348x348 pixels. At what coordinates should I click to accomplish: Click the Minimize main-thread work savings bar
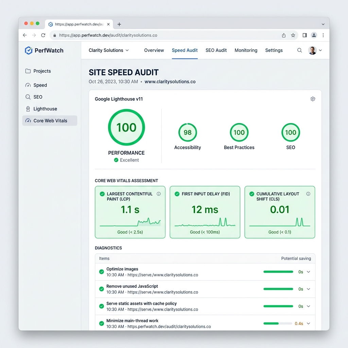[278, 324]
